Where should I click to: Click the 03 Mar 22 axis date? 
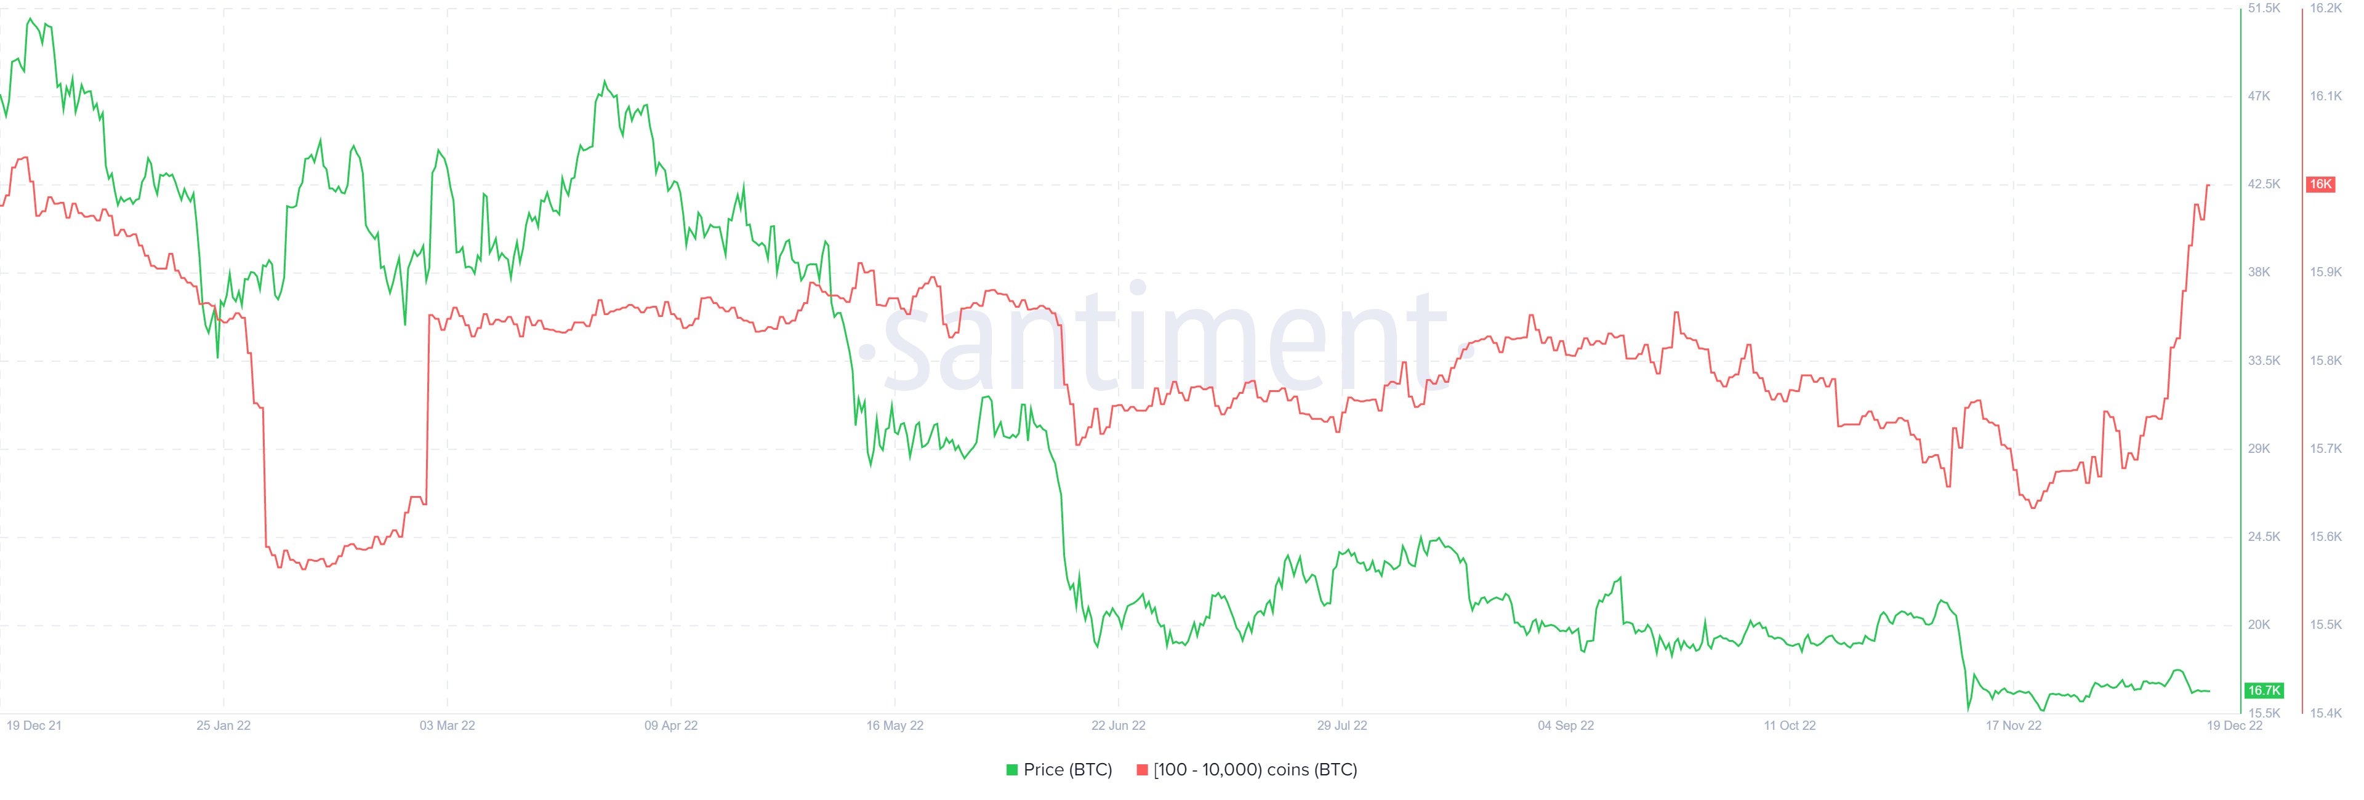click(x=447, y=726)
